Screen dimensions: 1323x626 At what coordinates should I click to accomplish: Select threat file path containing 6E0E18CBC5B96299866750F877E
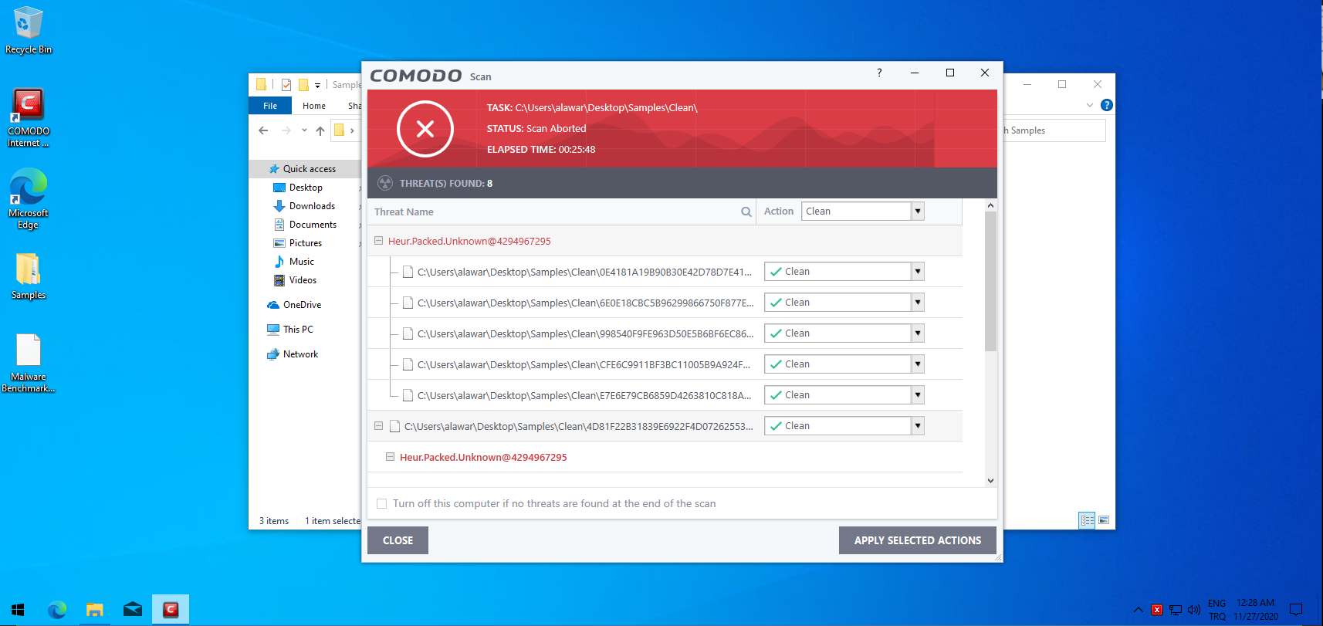586,303
